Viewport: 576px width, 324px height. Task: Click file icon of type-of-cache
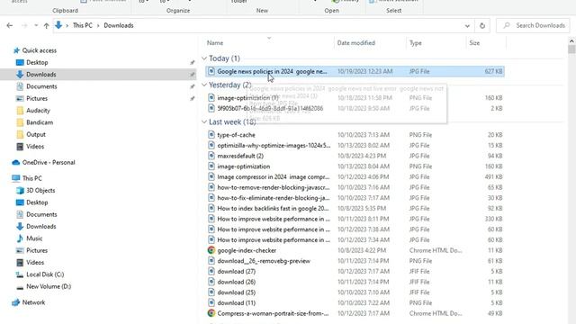[211, 135]
